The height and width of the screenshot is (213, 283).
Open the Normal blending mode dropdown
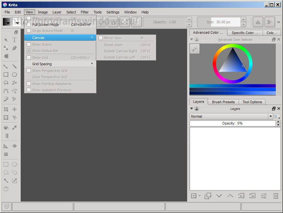[x=231, y=116]
